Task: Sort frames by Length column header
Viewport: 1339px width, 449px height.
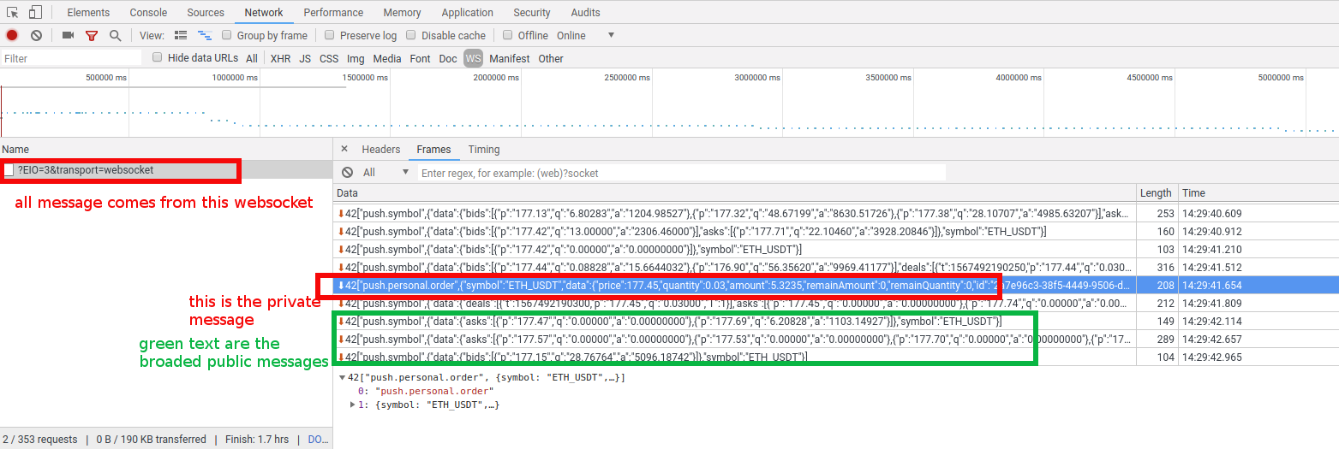Action: point(1157,193)
